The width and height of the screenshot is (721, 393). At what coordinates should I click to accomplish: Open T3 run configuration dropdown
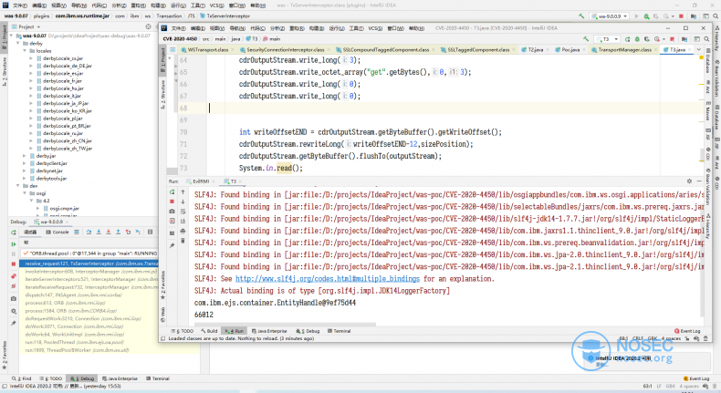(x=608, y=39)
